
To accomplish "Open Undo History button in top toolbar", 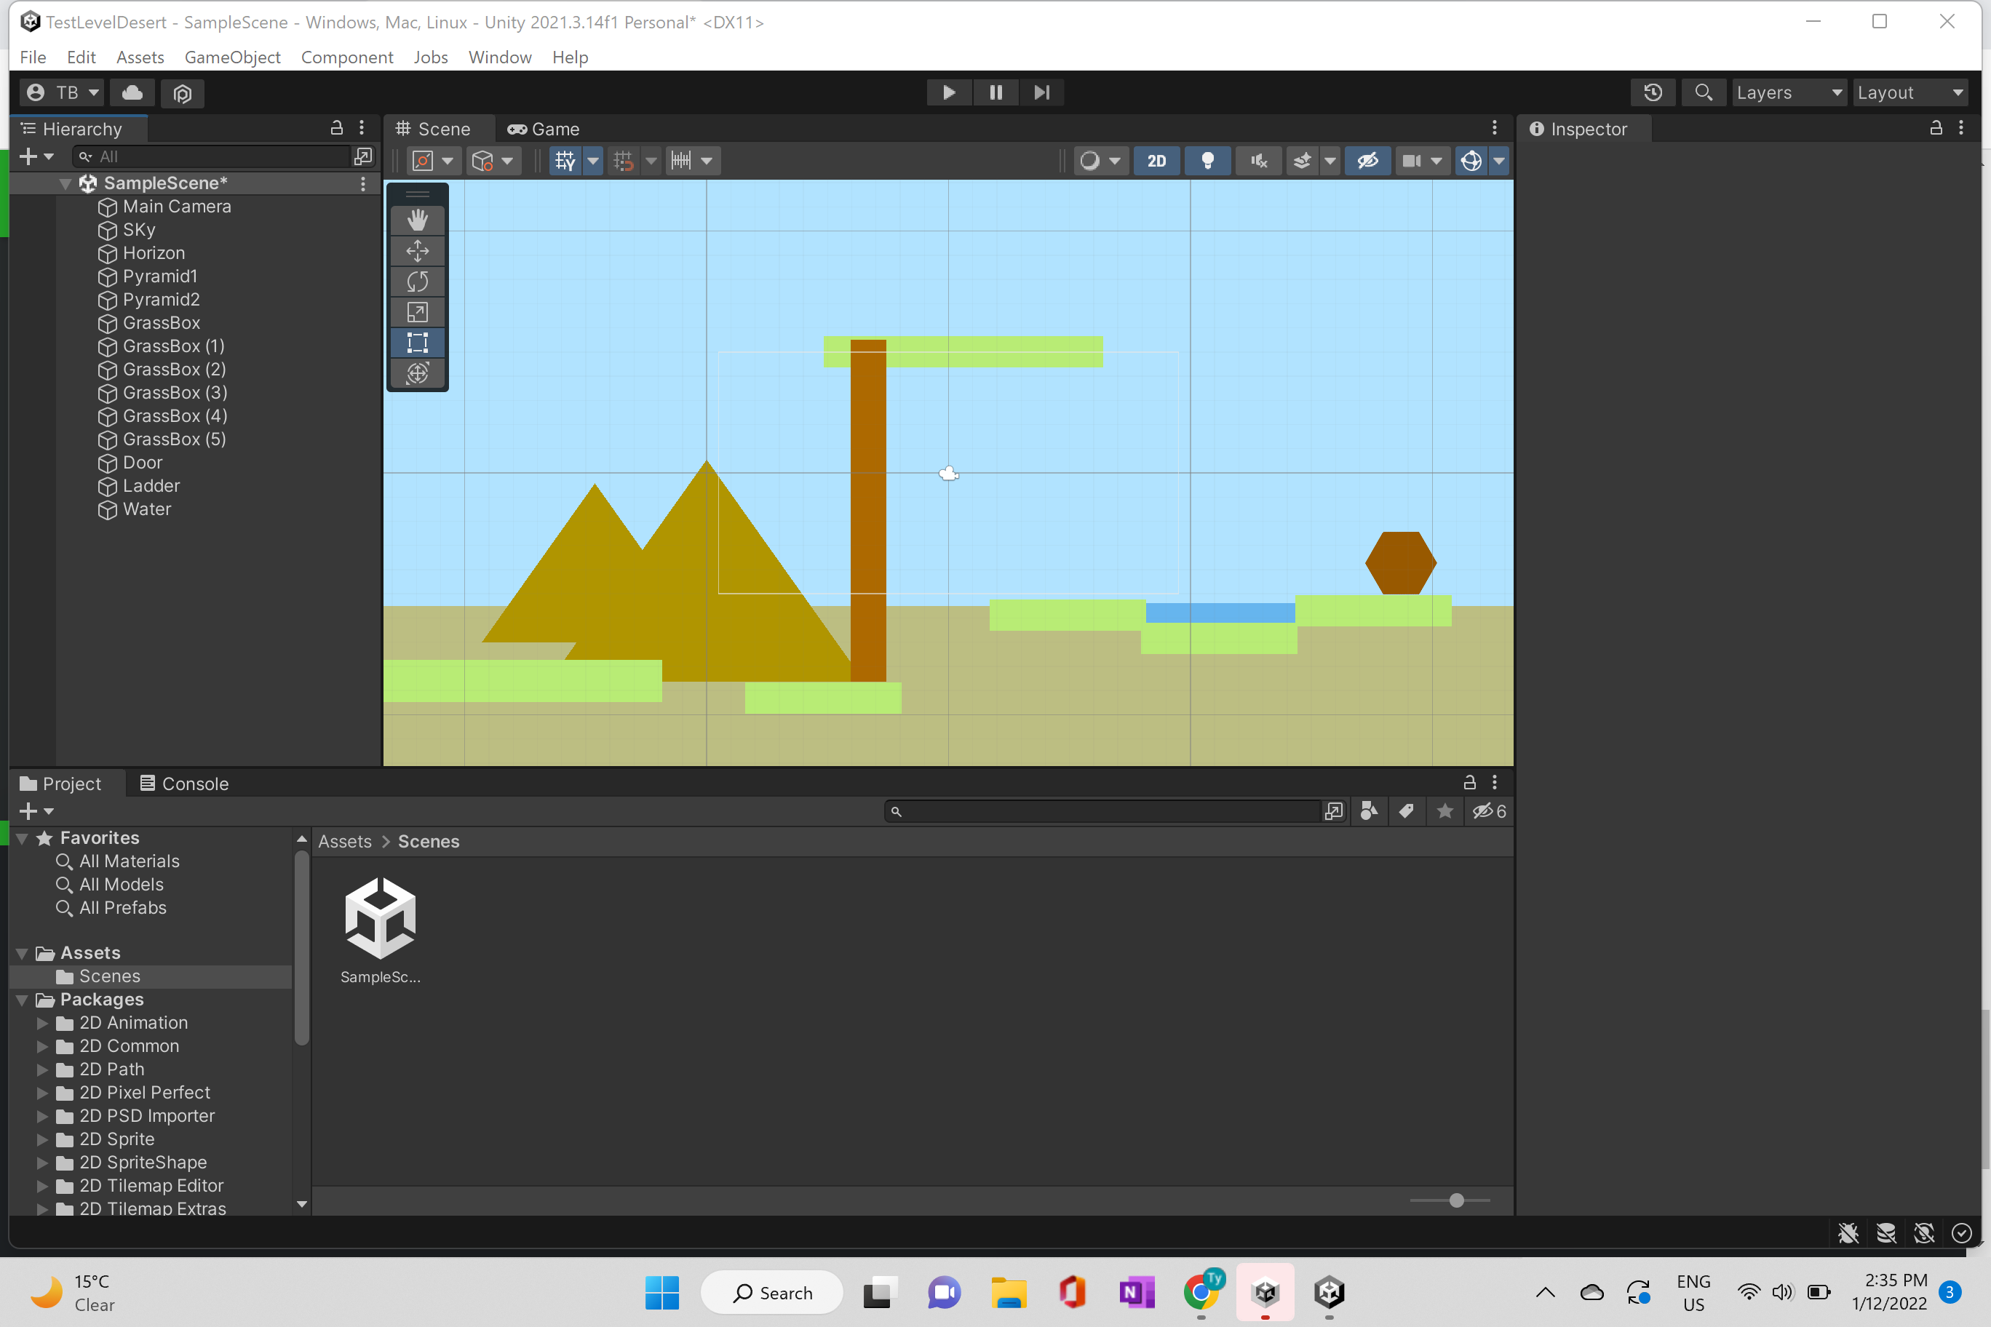I will 1653,92.
